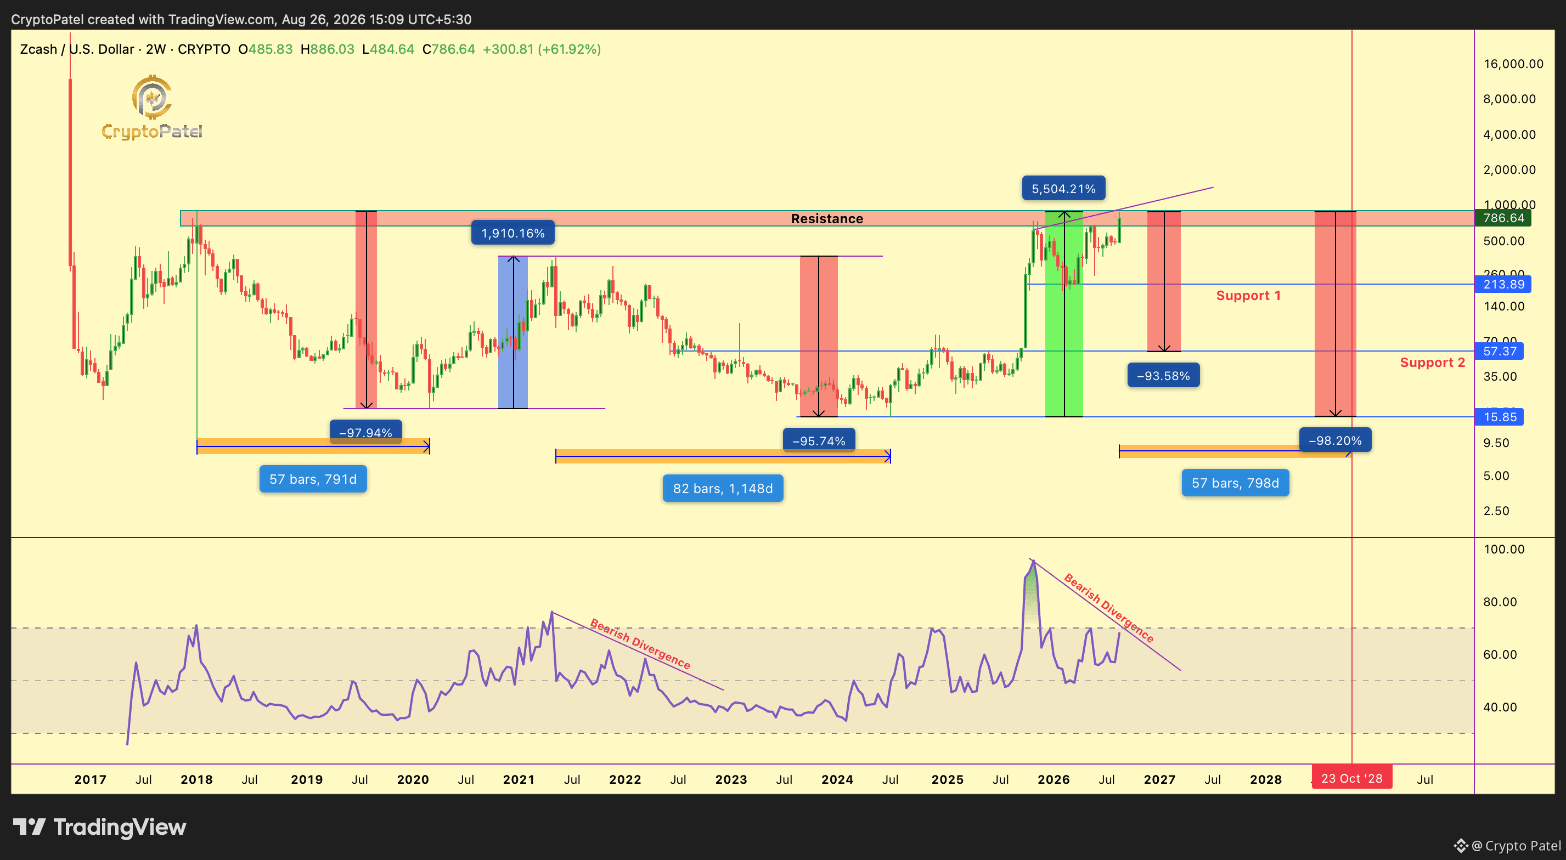
Task: Click the 2019 label on the time axis
Action: pyautogui.click(x=307, y=779)
